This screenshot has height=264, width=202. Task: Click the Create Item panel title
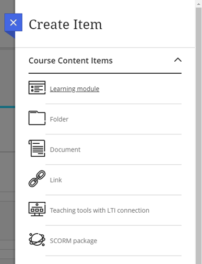(65, 25)
